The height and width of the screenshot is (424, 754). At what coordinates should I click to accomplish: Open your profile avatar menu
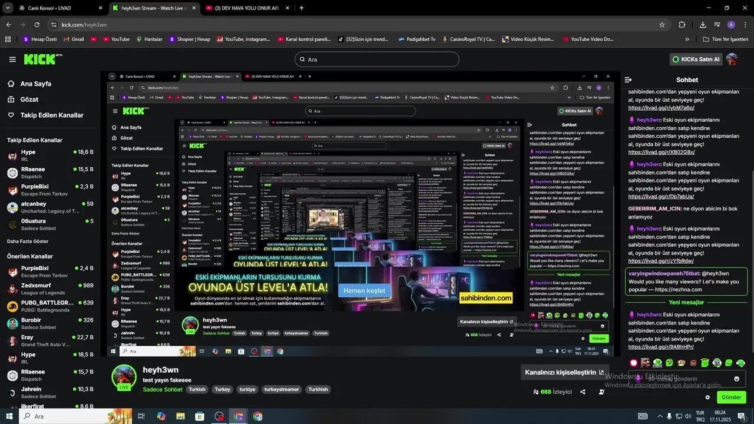tap(732, 59)
